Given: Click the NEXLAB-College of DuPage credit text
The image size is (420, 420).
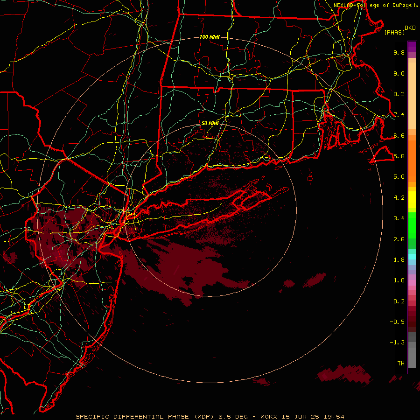Looking at the screenshot, I should 373,5.
